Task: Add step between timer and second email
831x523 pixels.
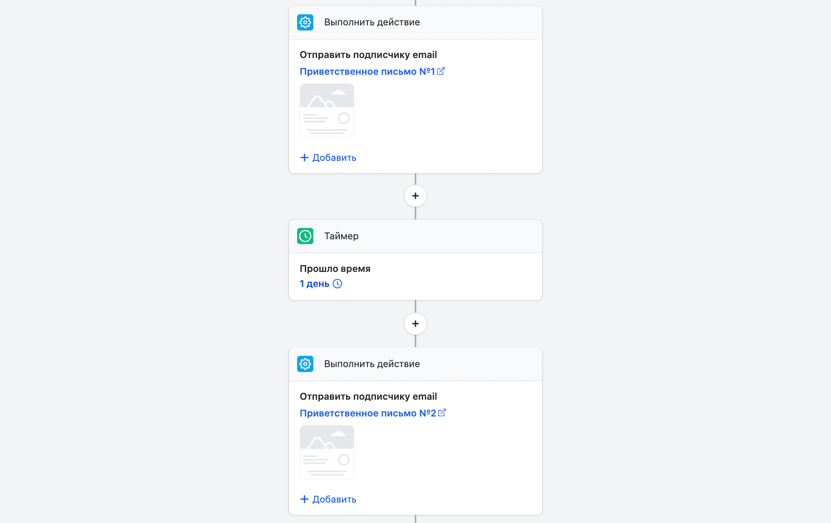Action: coord(415,324)
